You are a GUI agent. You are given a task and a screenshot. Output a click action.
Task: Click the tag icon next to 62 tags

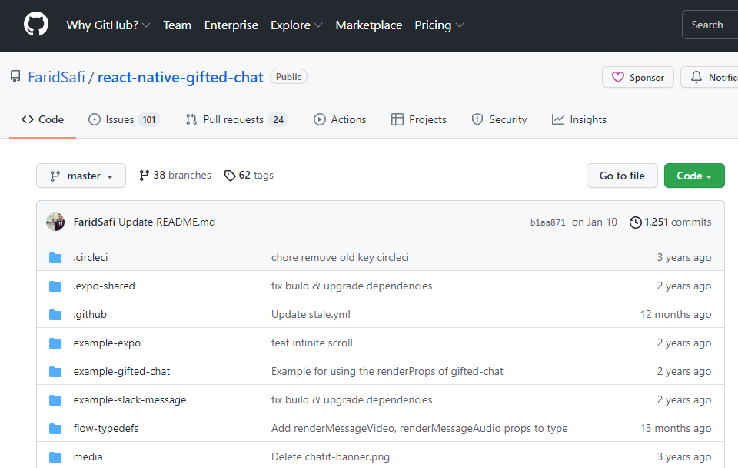pyautogui.click(x=230, y=175)
